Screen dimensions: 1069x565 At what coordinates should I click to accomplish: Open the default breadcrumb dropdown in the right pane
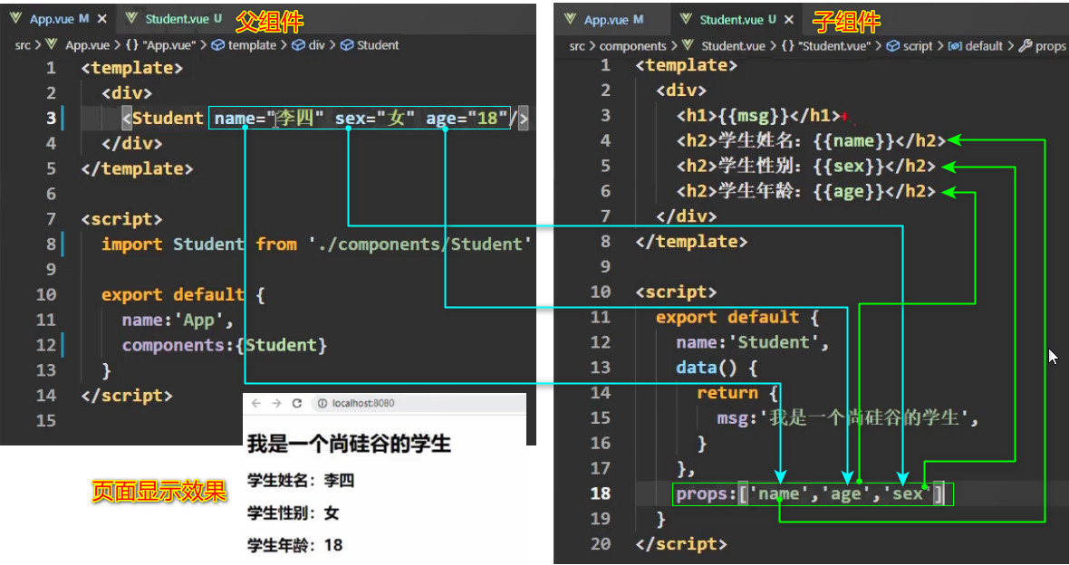coord(983,45)
